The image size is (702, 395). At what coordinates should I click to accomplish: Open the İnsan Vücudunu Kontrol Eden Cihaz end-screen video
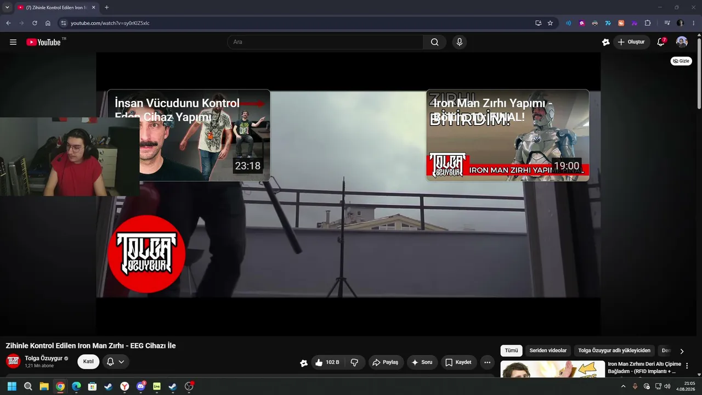click(x=189, y=135)
